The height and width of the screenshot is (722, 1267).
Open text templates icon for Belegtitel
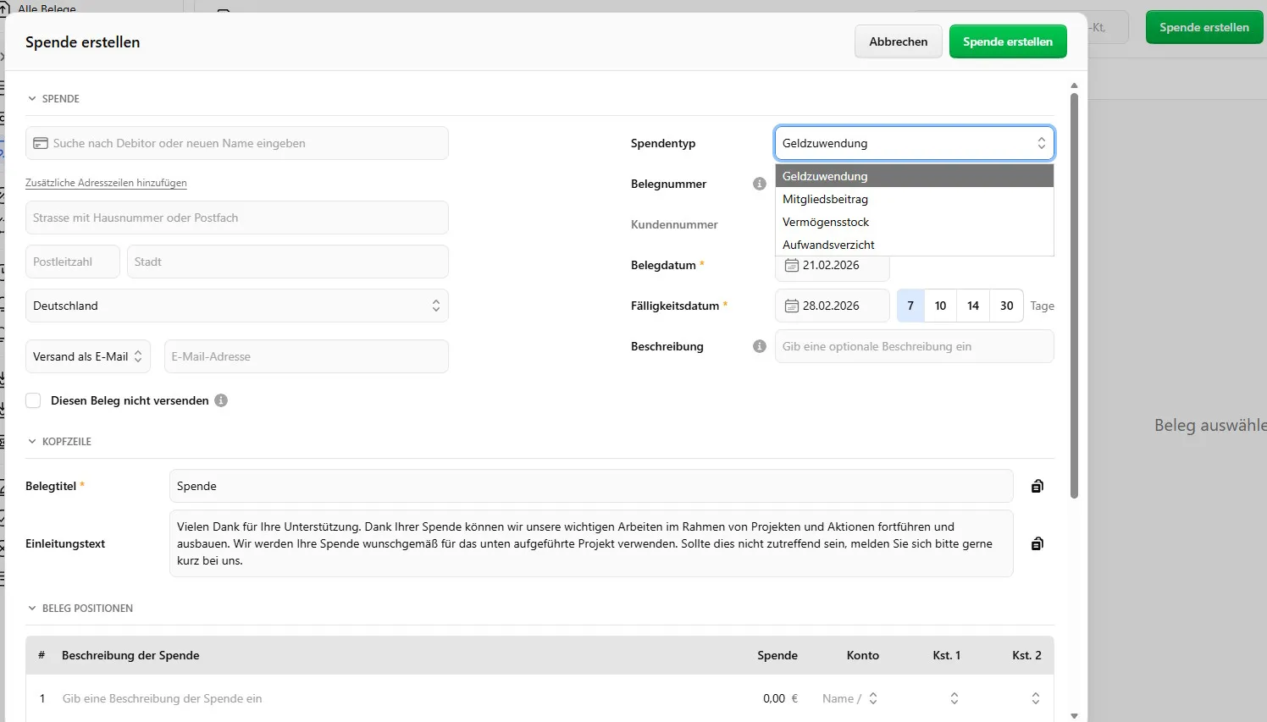click(1037, 486)
